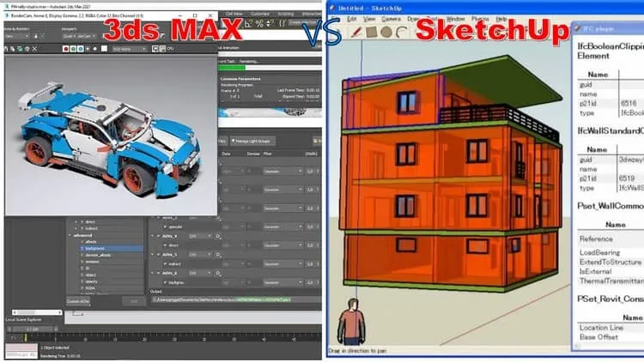The height and width of the screenshot is (362, 644).
Task: Click the copy image icon in render window
Action: 13,49
